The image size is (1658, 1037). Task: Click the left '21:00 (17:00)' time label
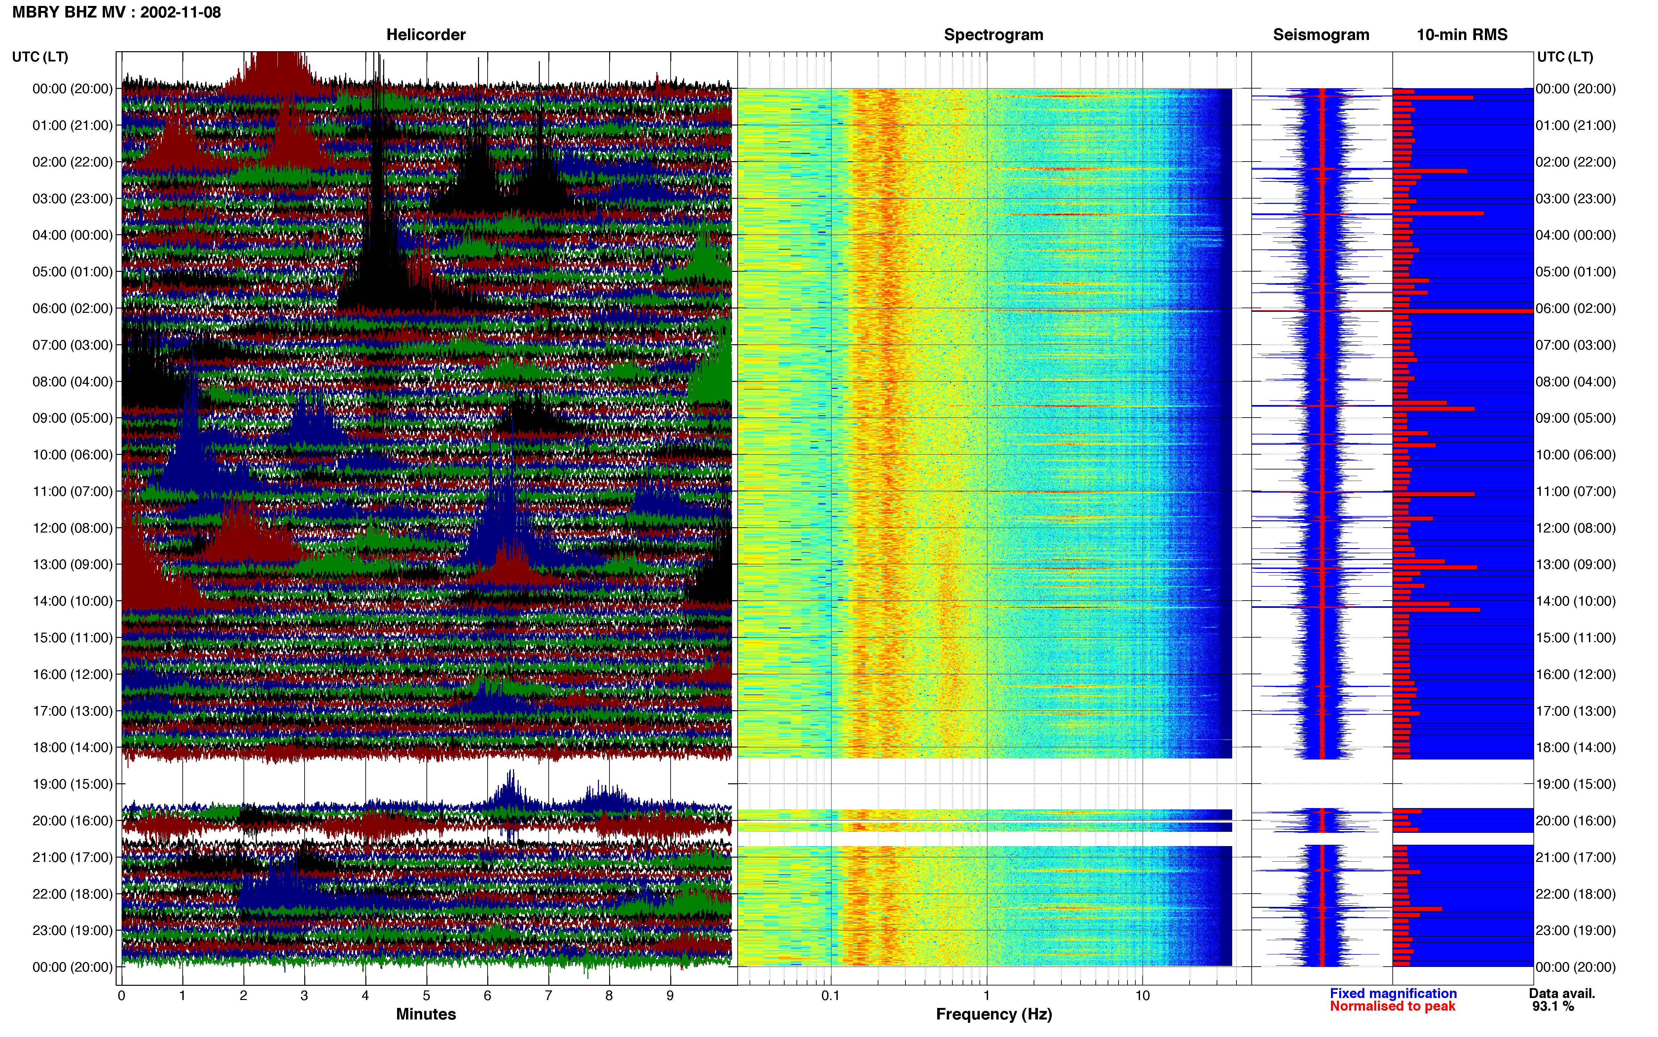(x=73, y=857)
